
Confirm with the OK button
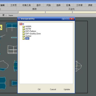(39, 89)
